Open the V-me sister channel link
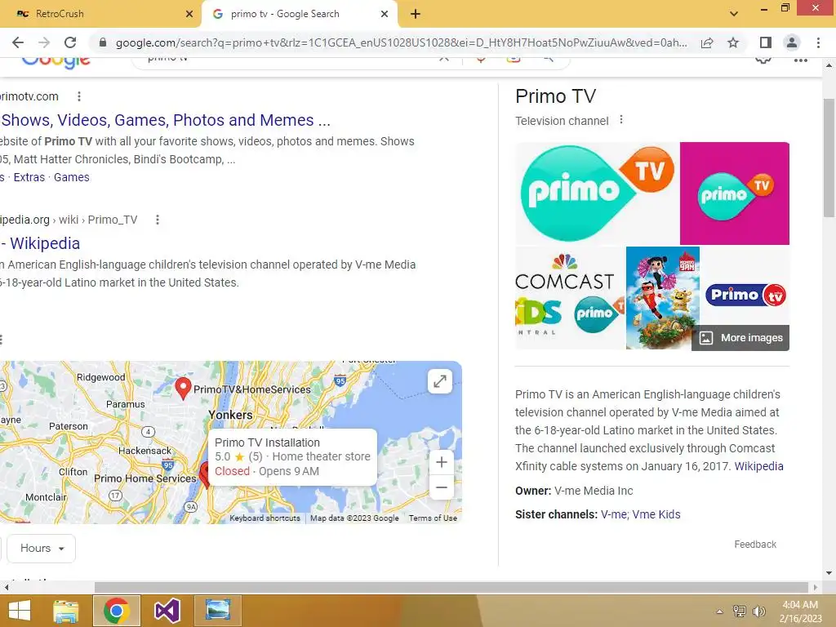 click(614, 514)
